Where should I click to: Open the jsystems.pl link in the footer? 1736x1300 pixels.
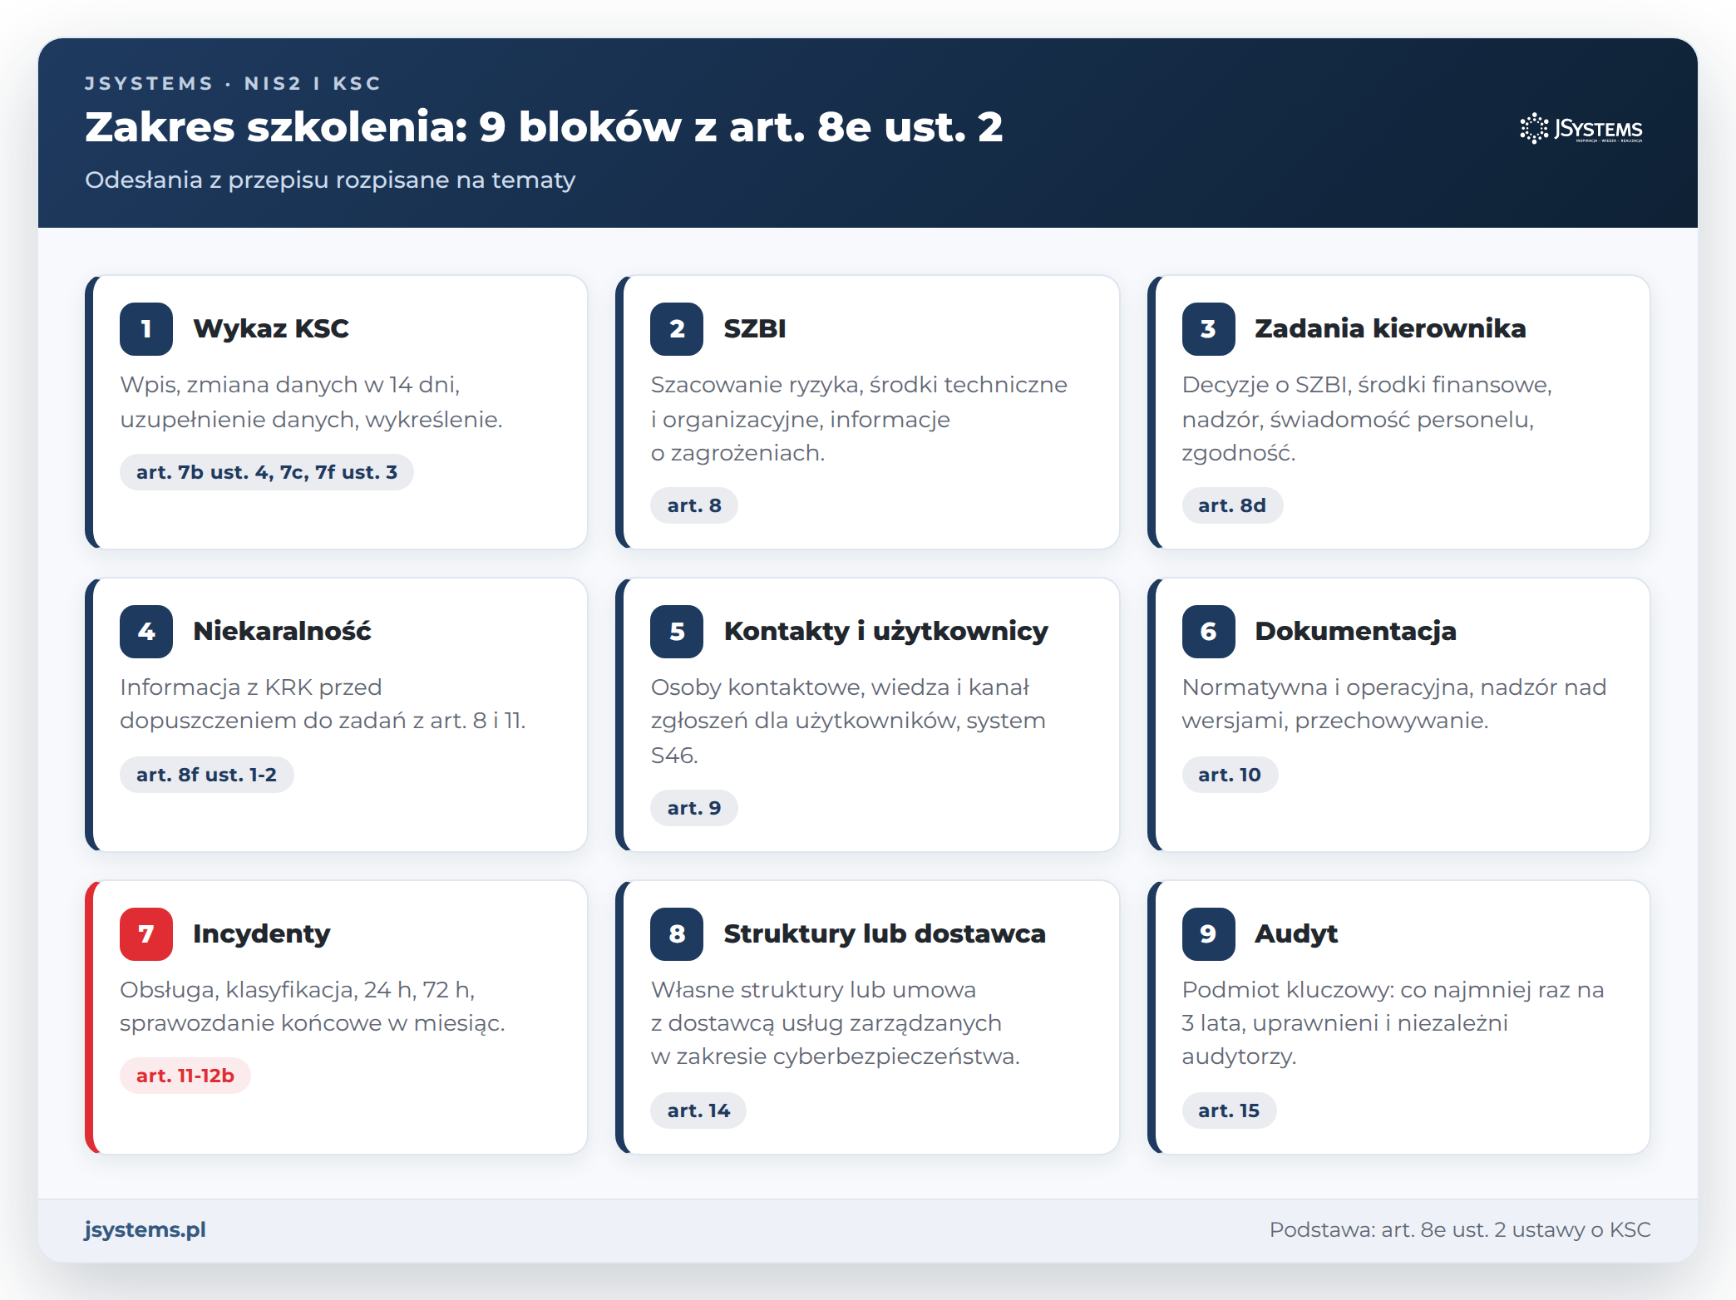click(145, 1230)
